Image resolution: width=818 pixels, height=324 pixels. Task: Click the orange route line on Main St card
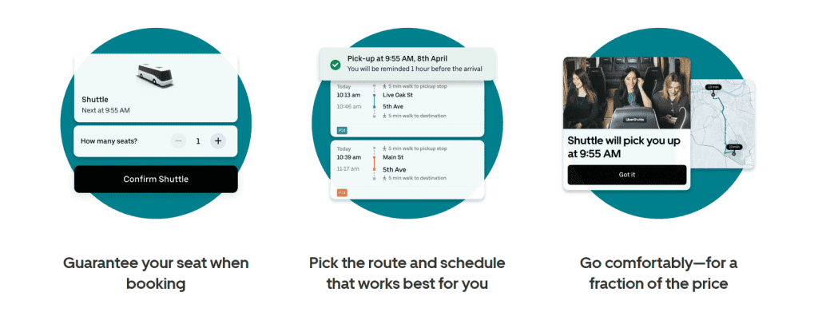click(374, 164)
